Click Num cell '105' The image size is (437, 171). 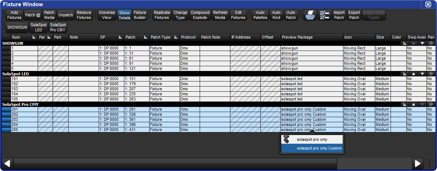[x=24, y=99]
